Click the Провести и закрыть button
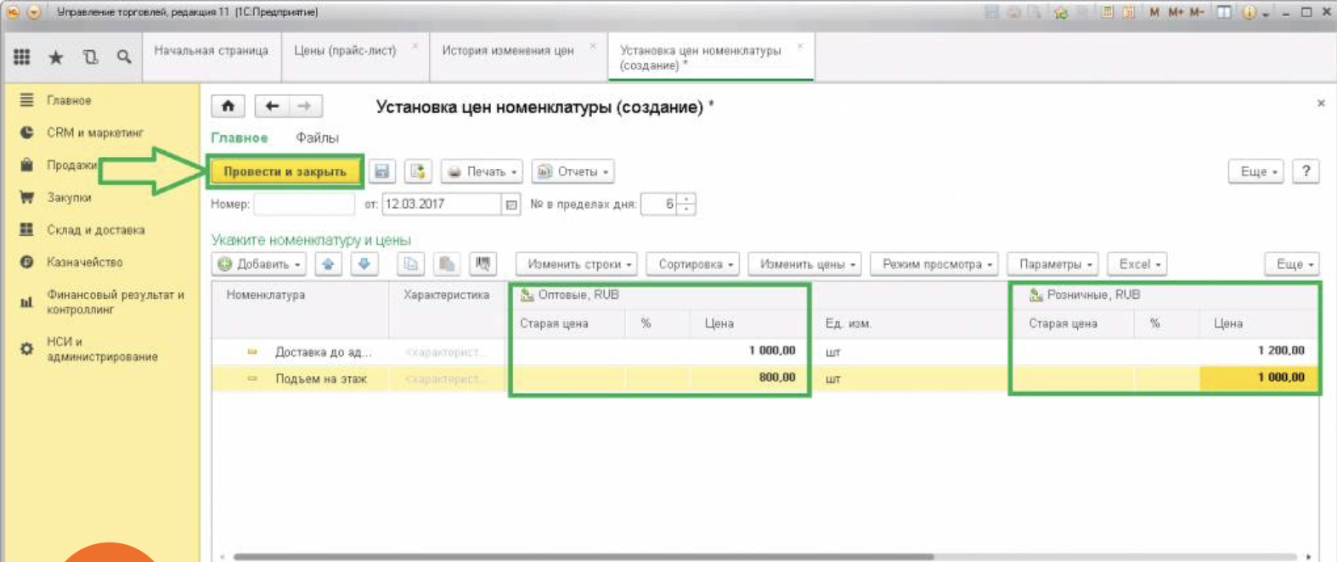Viewport: 1337px width, 562px height. tap(285, 171)
